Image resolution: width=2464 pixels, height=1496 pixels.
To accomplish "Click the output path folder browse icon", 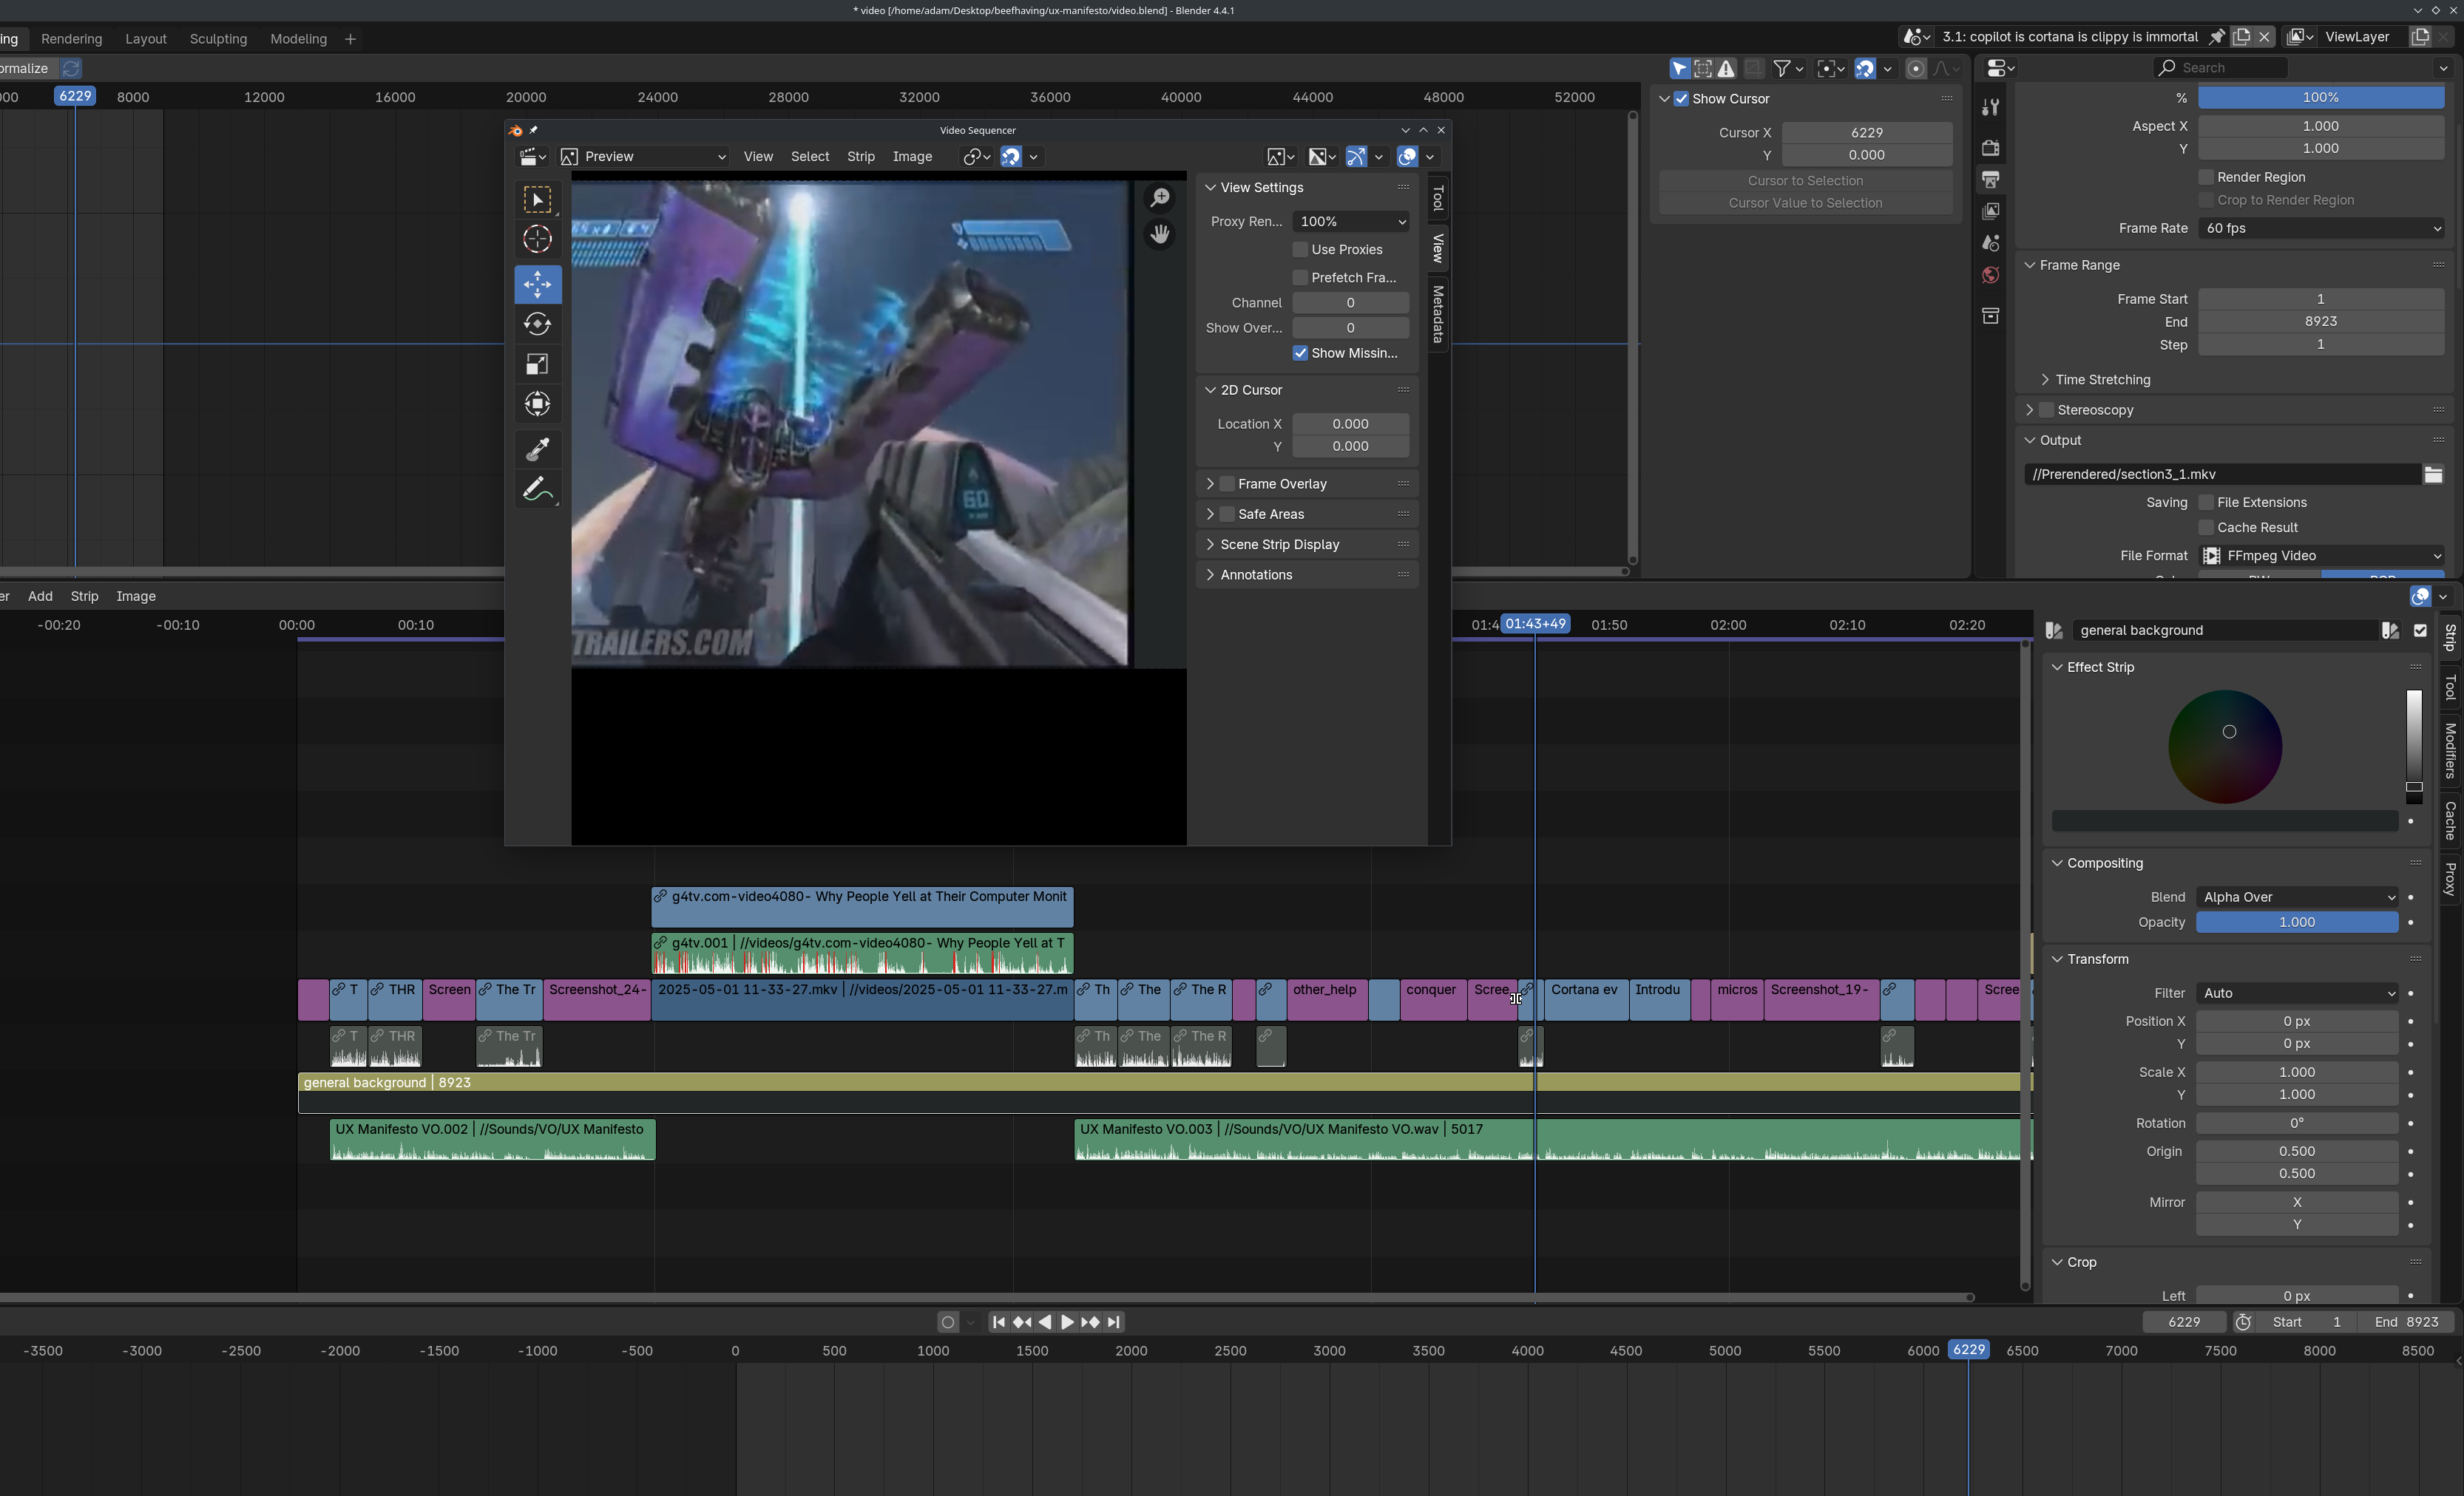I will tap(2433, 475).
